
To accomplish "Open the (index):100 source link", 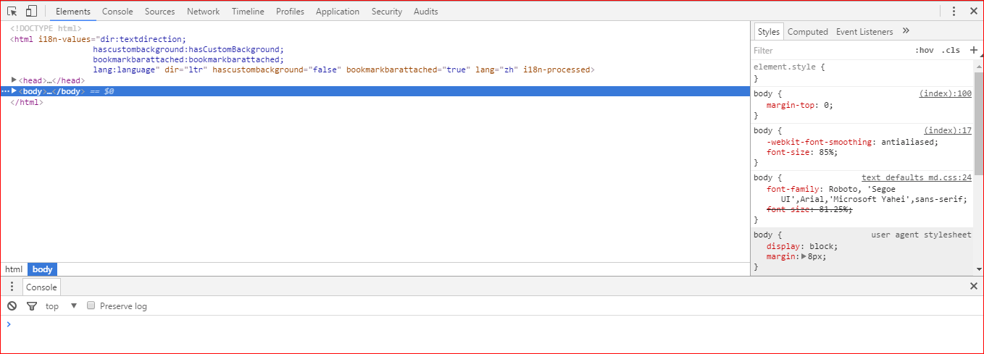I will 945,93.
